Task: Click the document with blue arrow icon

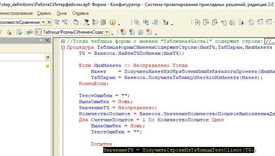Action: (241, 22)
